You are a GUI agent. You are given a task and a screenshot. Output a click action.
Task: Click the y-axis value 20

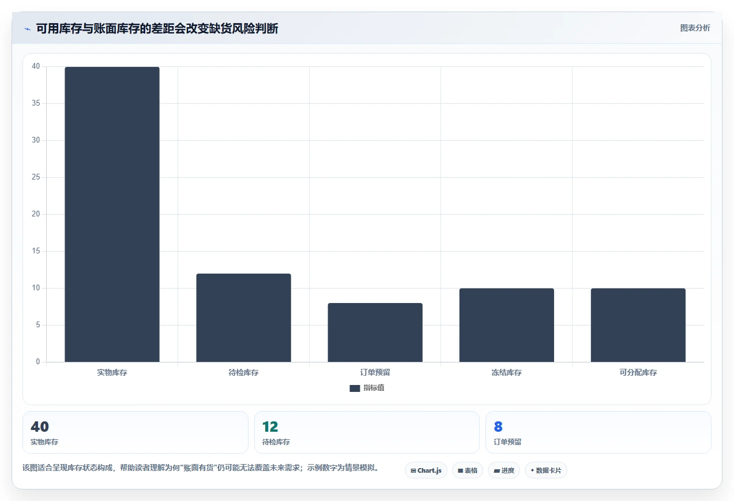(36, 214)
